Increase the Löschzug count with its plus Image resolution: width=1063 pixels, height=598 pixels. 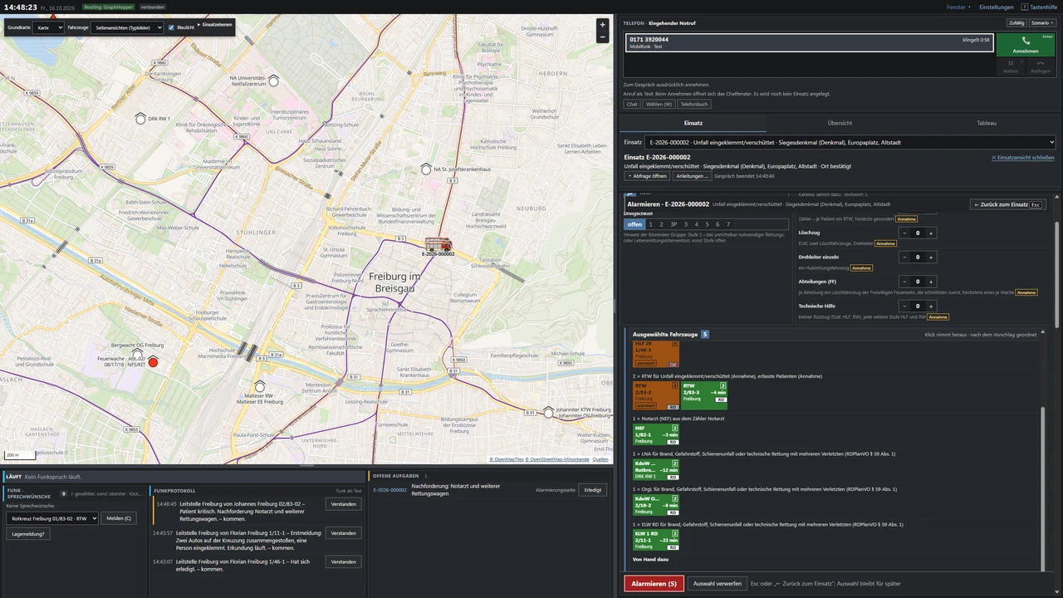pyautogui.click(x=931, y=233)
